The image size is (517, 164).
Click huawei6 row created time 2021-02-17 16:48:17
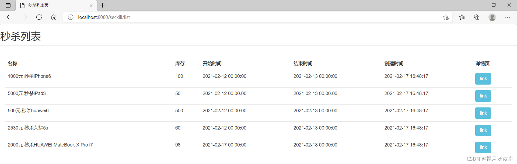406,111
